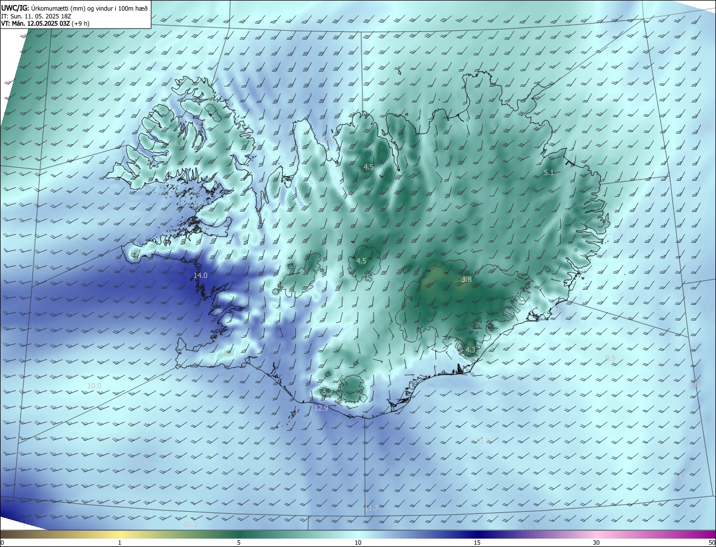Click the '1' tick on the color scale
The height and width of the screenshot is (547, 716).
coord(120,543)
